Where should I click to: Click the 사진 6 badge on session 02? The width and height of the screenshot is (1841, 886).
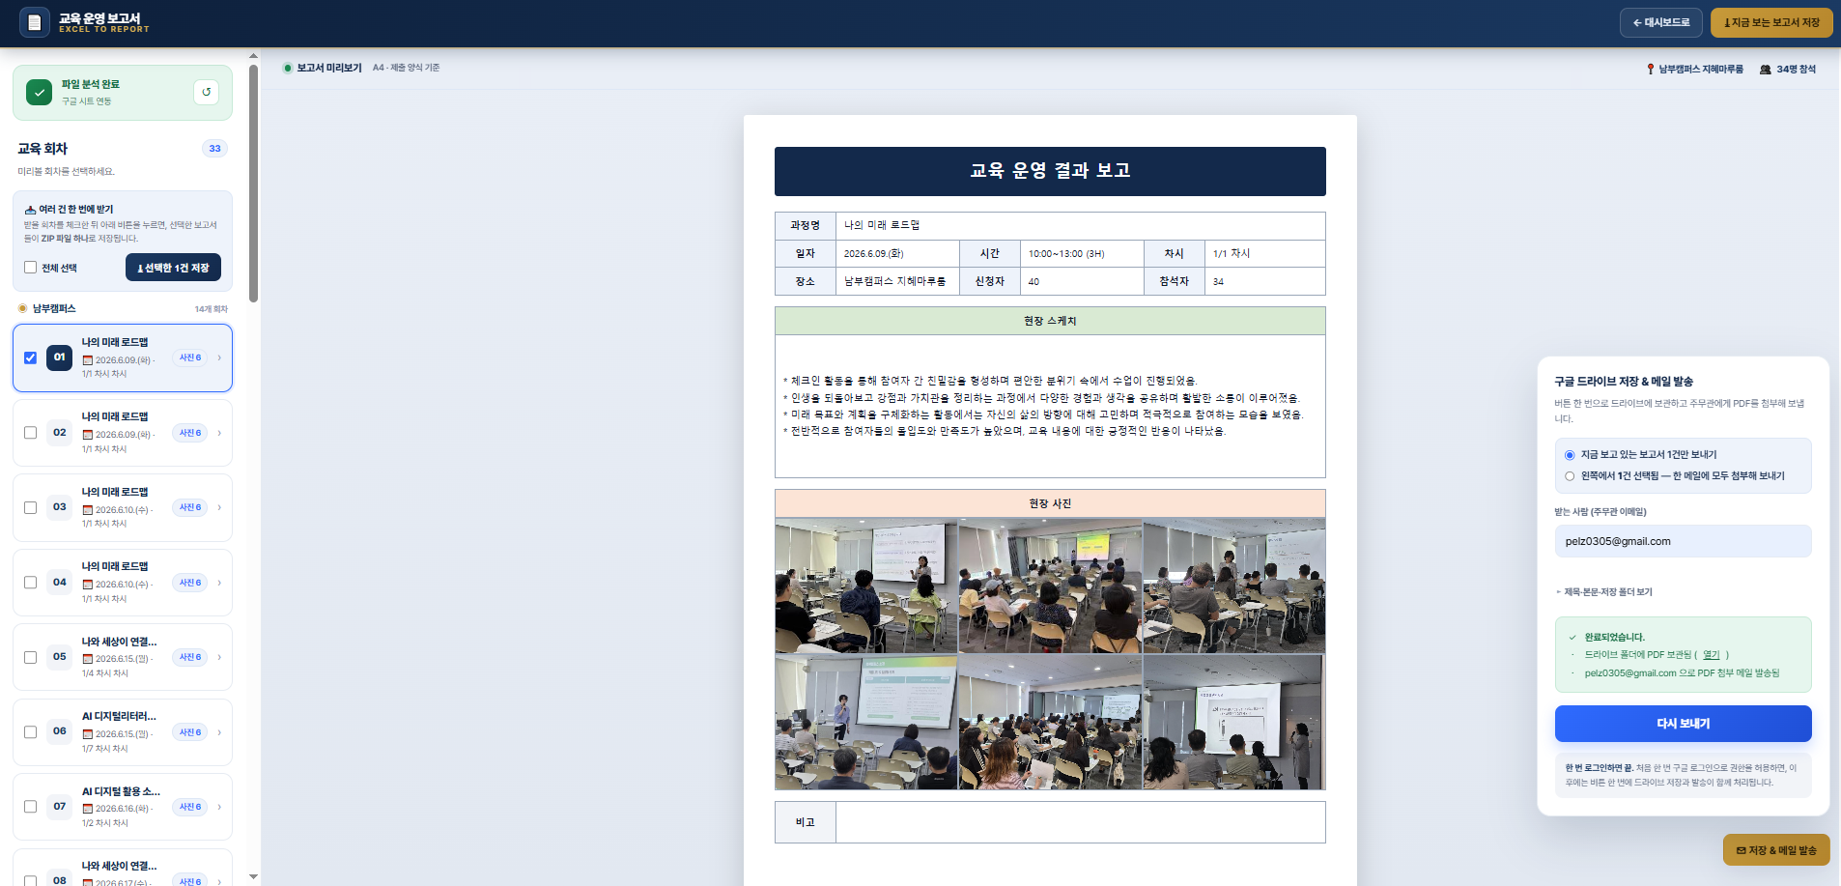click(190, 433)
